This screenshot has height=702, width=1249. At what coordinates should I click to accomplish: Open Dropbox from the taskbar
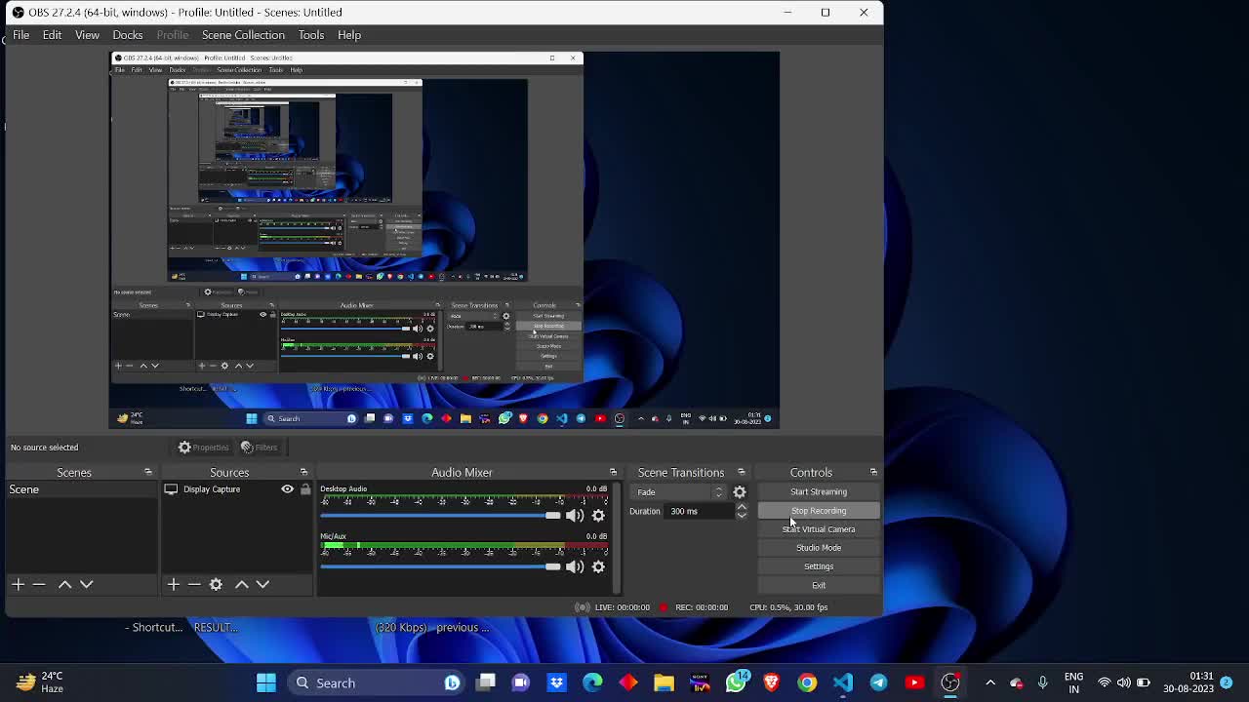[x=556, y=682]
